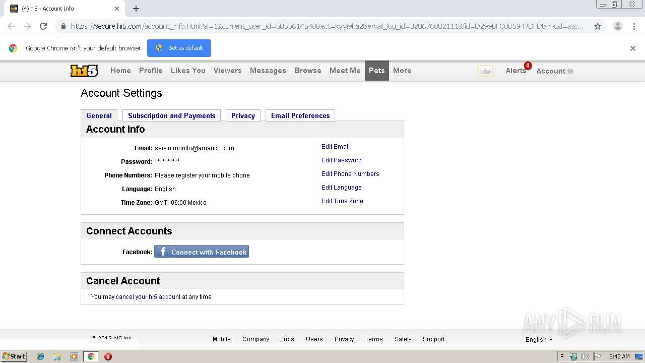Go to the Home nav item

tap(120, 71)
